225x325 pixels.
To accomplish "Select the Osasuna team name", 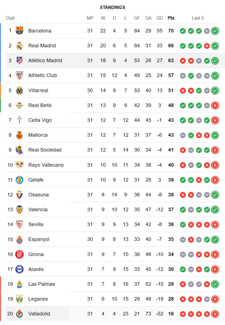I will [38, 195].
